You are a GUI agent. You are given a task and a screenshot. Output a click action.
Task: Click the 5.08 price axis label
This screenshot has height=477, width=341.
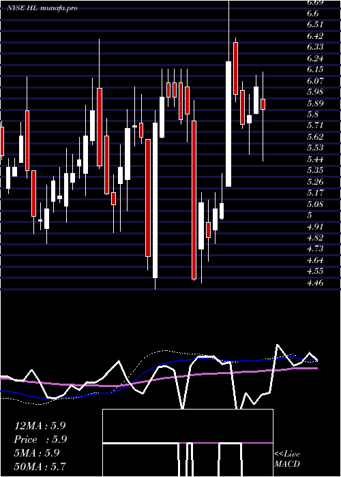[315, 204]
